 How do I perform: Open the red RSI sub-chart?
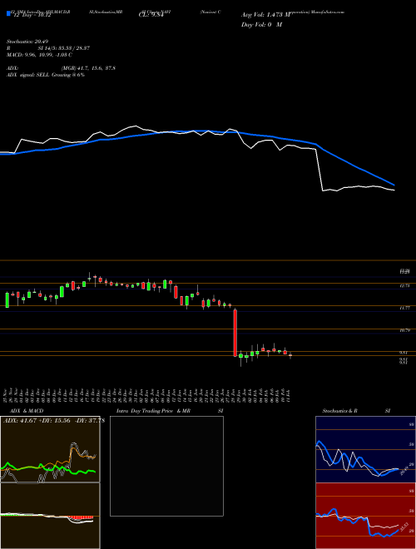click(x=365, y=516)
